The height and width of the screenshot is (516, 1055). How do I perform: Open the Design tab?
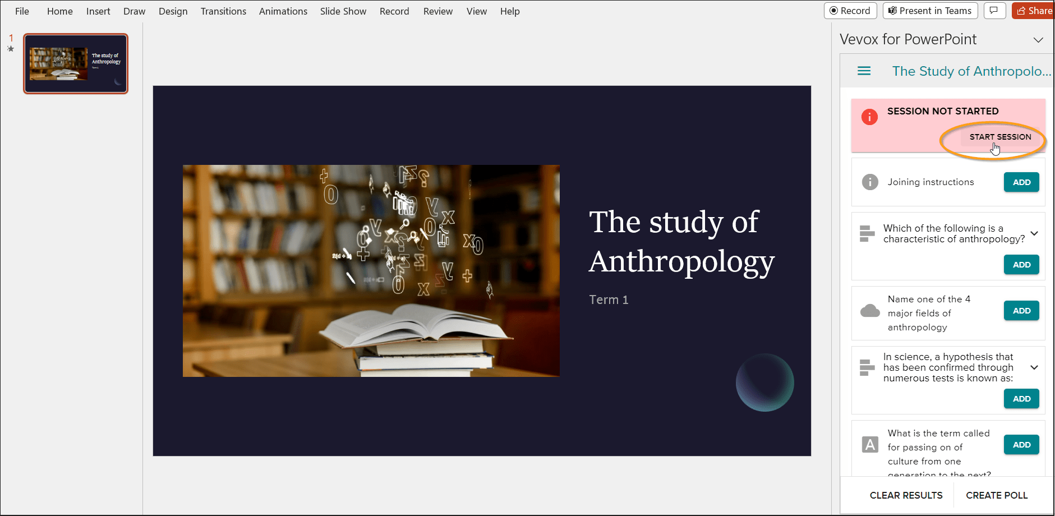[x=173, y=11]
